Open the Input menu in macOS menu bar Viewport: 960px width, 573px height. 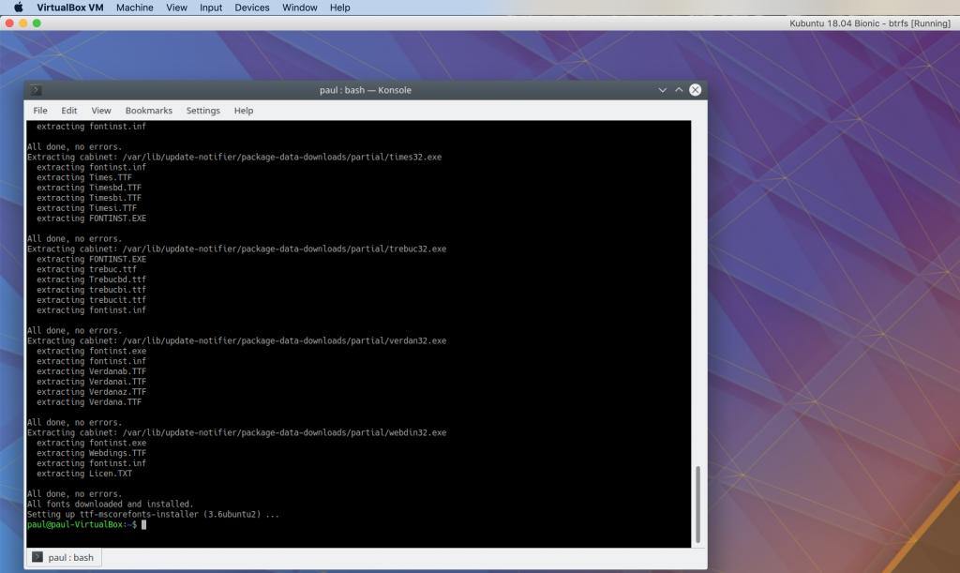click(x=211, y=8)
